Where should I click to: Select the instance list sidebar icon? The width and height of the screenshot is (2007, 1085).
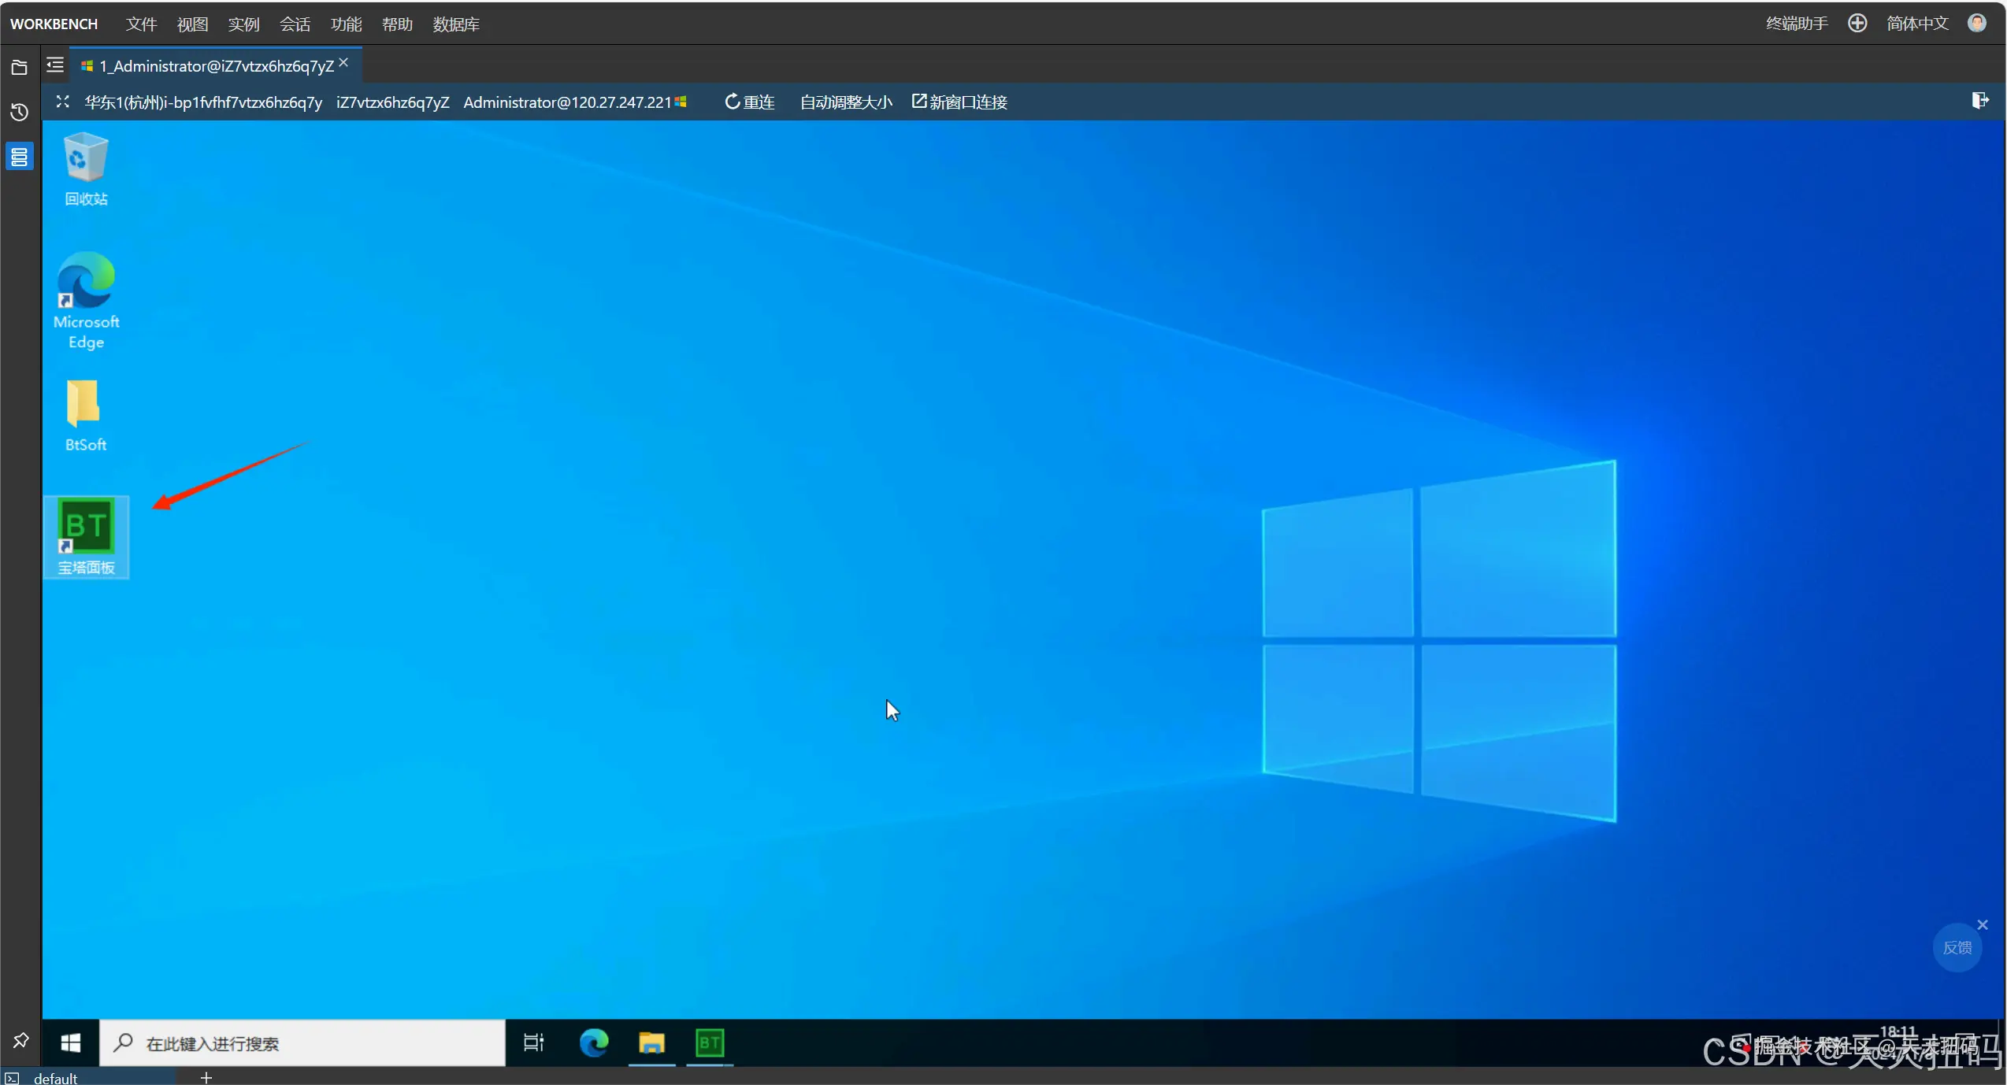click(x=20, y=157)
